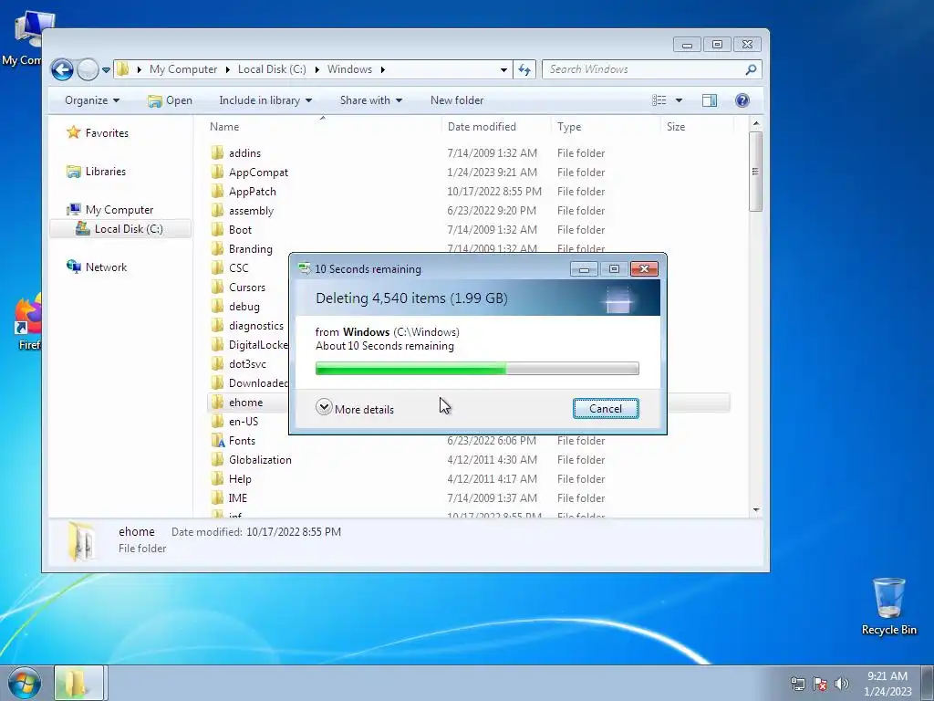Select the ehome folder icon
The height and width of the screenshot is (701, 934).
coord(218,403)
